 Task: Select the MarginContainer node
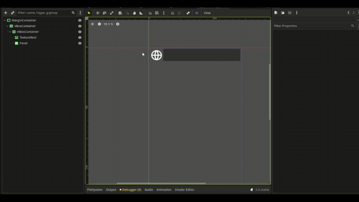pos(24,20)
